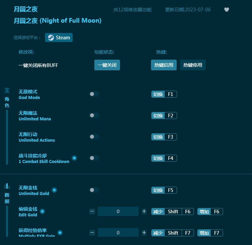Select the Steam platform button
Viewport: 252px width, 245px height.
(x=59, y=38)
